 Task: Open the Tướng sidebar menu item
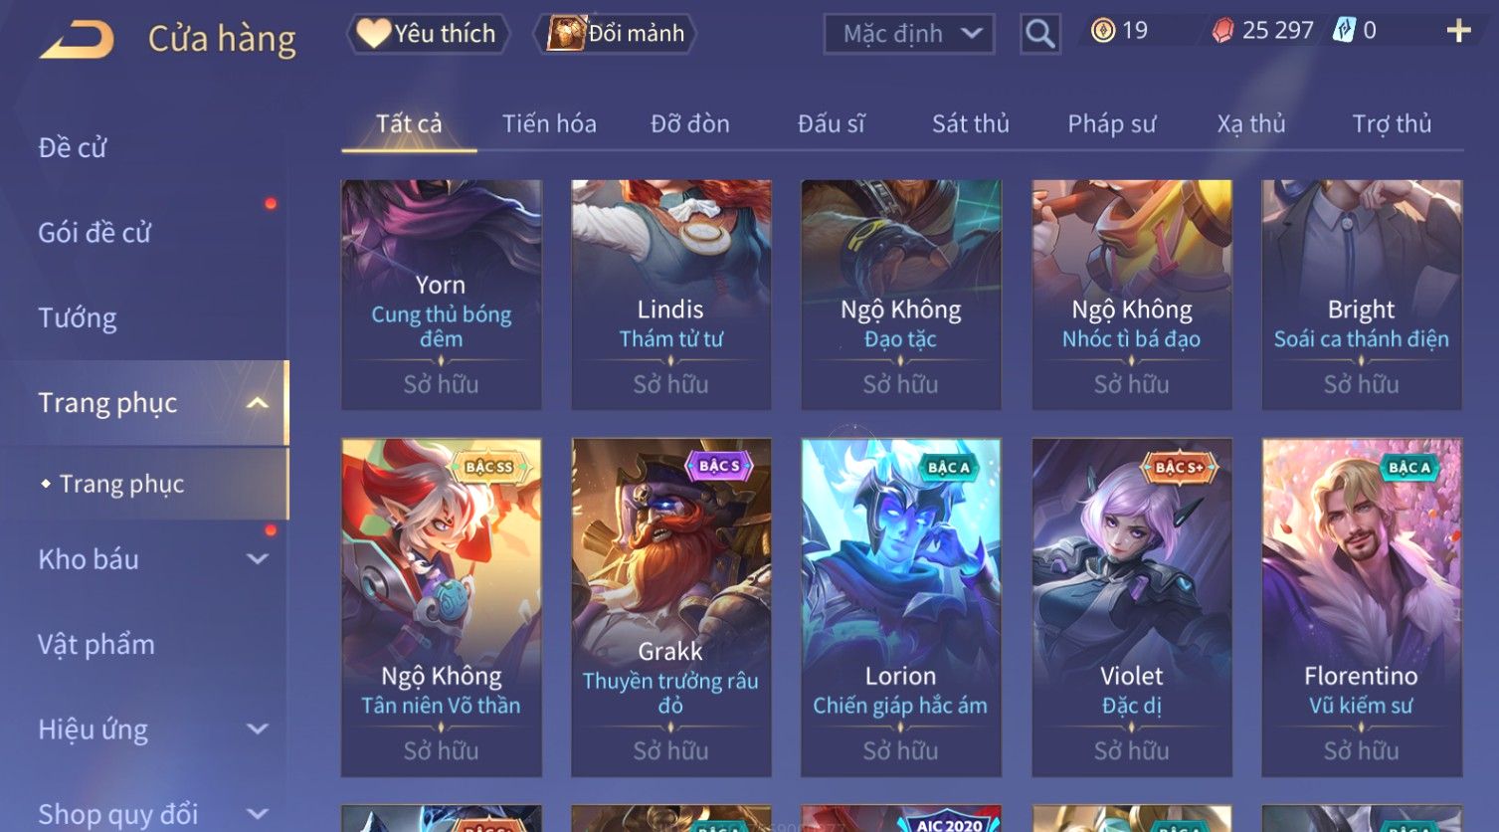point(78,318)
